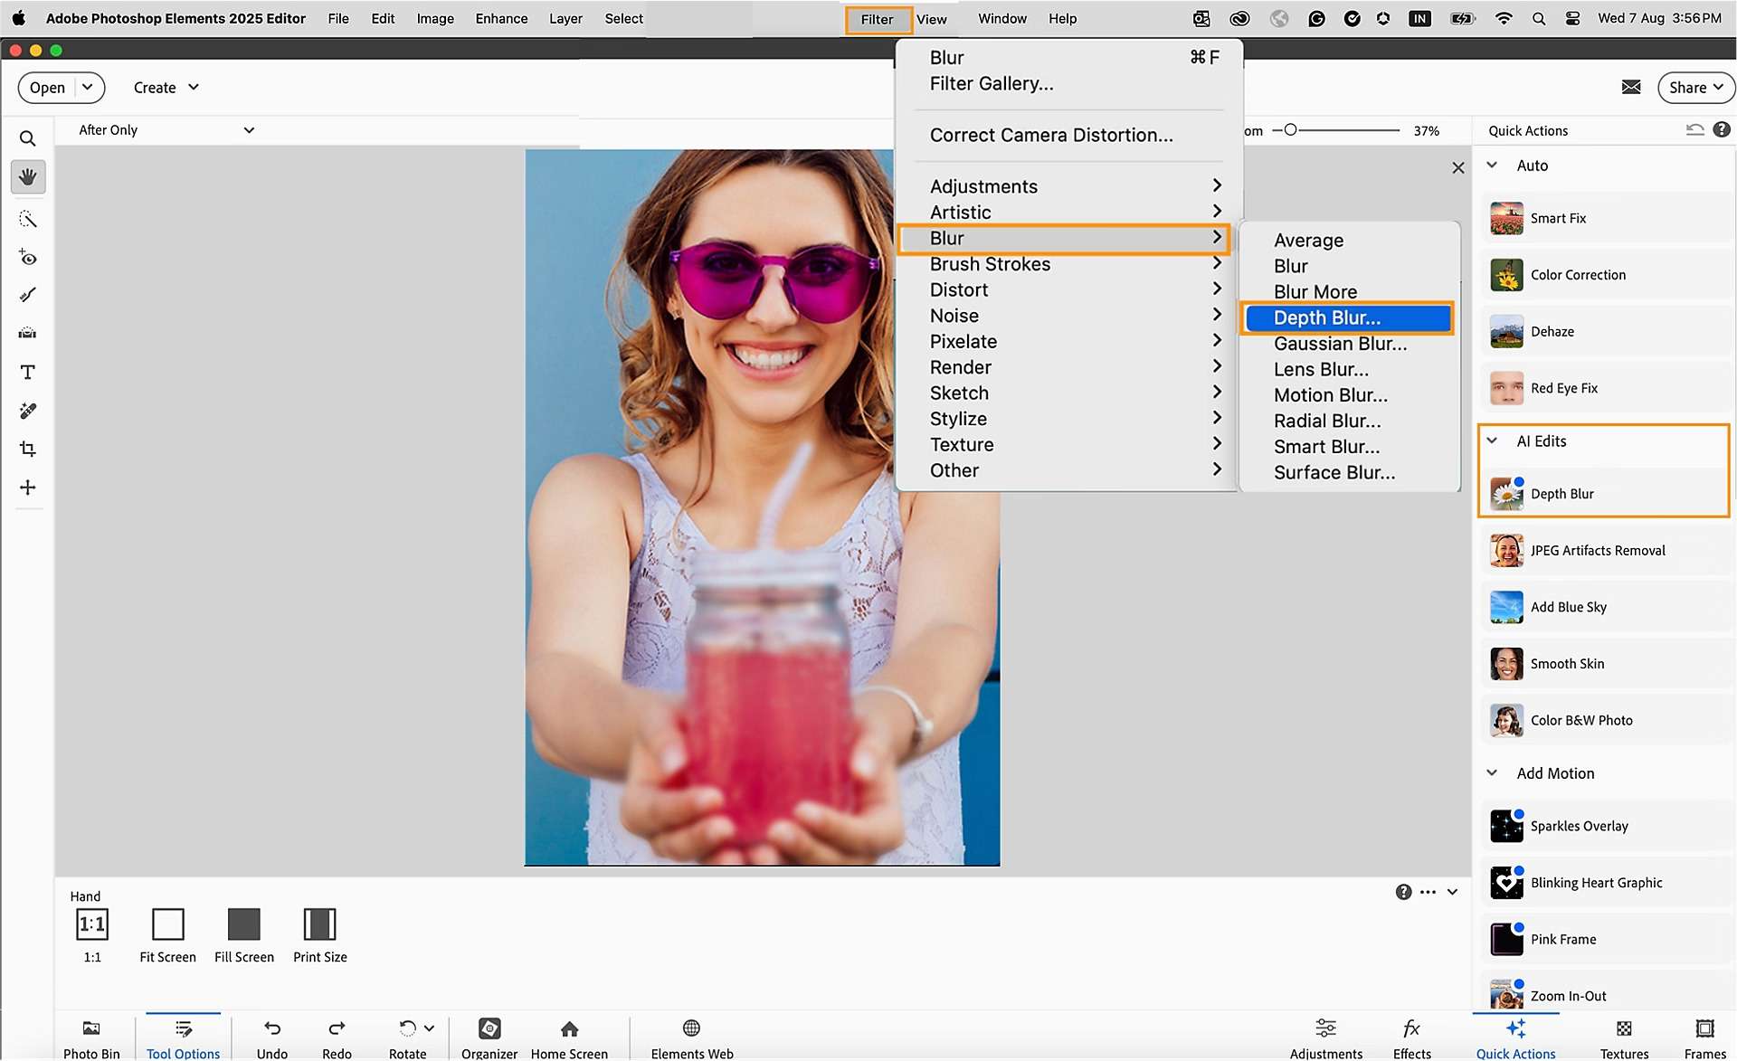Choose Fill Screen view
1737x1061 pixels.
(x=244, y=935)
